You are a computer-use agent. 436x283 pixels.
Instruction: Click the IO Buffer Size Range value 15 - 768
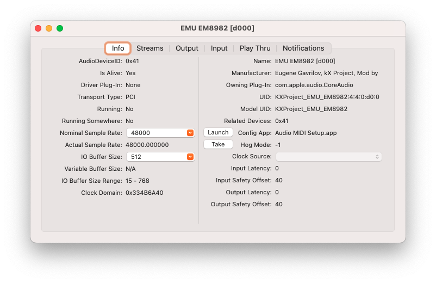click(138, 181)
